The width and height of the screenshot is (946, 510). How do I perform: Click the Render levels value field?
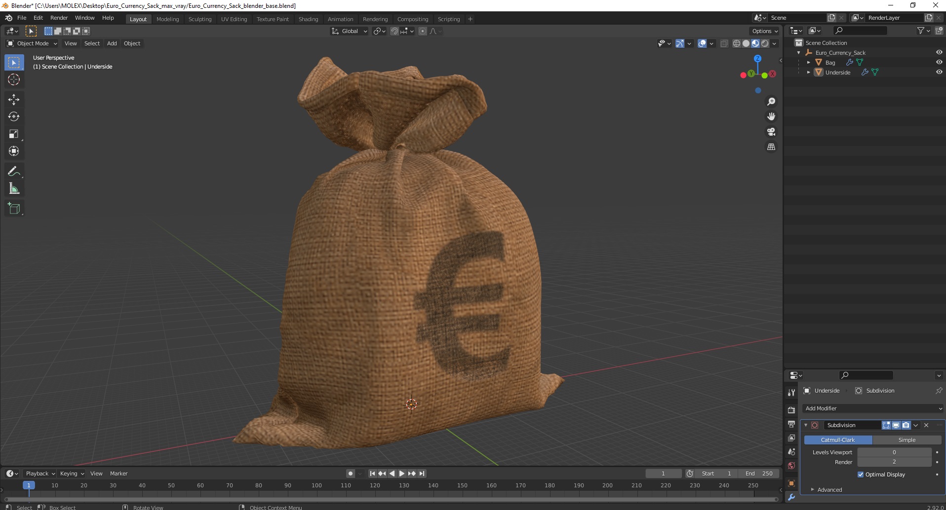[x=894, y=462]
